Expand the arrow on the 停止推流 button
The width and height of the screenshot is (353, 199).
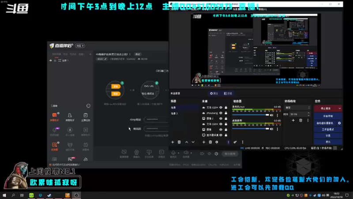click(339, 108)
